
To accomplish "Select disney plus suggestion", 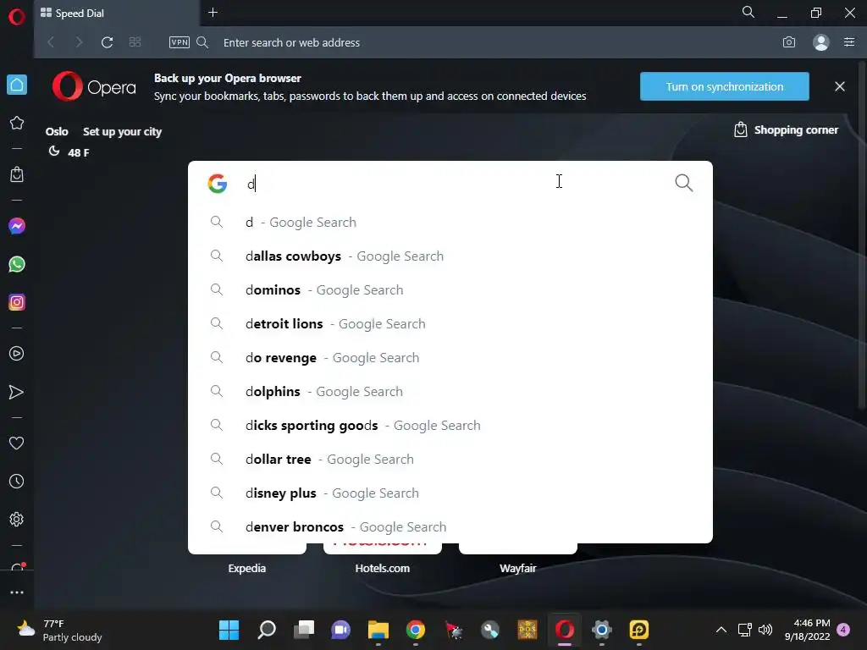I will pos(450,493).
